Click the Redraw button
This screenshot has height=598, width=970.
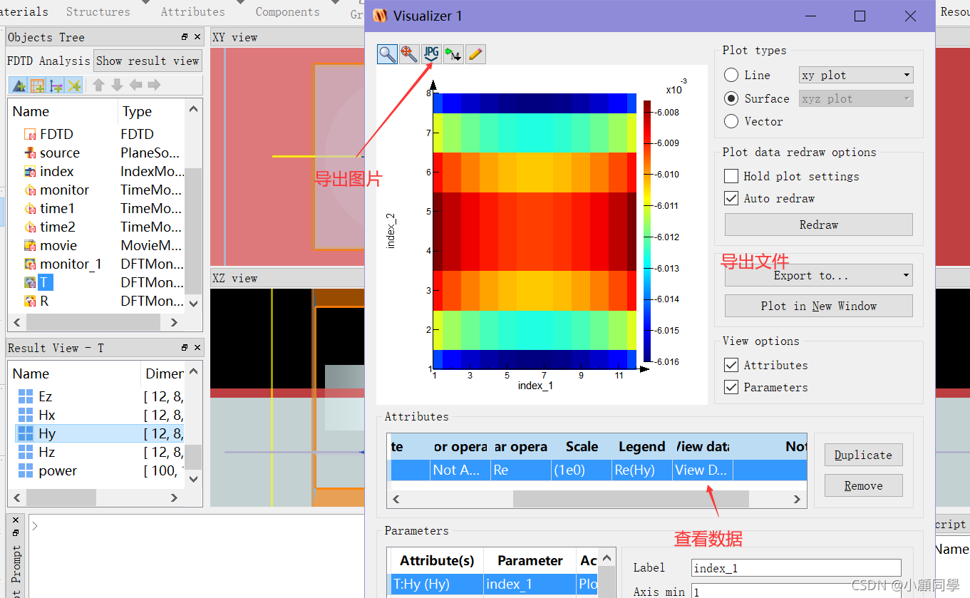tap(818, 225)
